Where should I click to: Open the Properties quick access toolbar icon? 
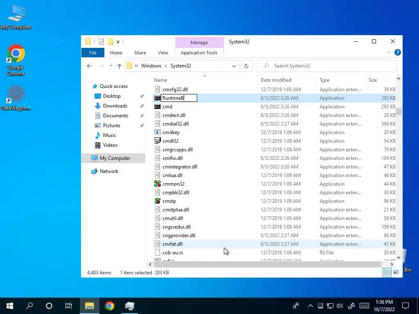click(x=101, y=42)
